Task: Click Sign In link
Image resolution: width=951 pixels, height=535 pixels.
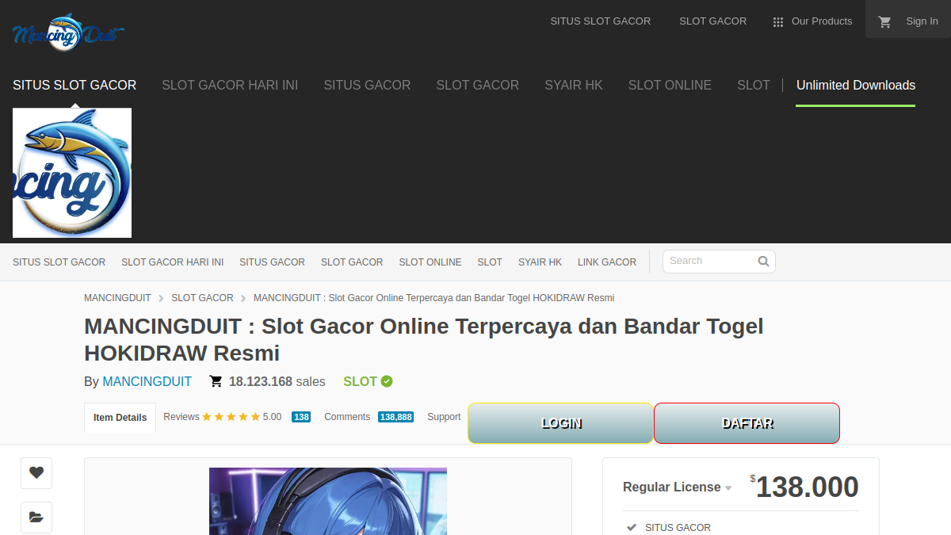Action: pyautogui.click(x=922, y=21)
